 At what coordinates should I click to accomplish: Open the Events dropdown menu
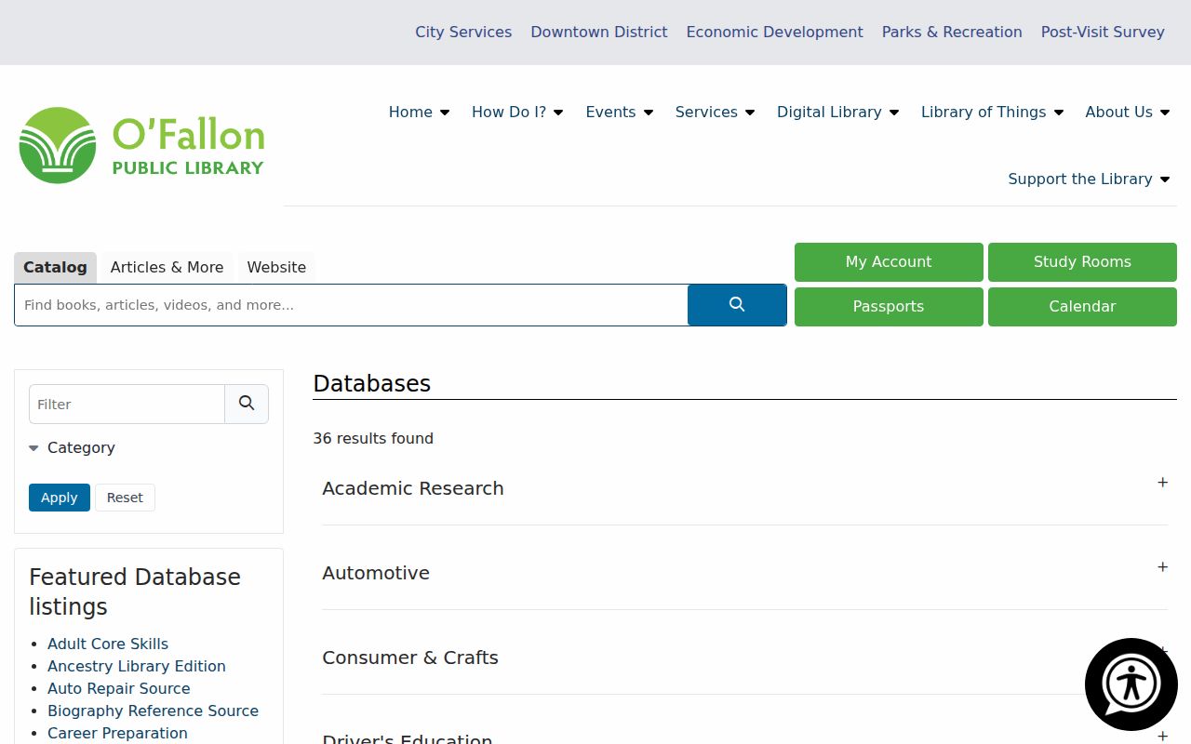pos(620,112)
